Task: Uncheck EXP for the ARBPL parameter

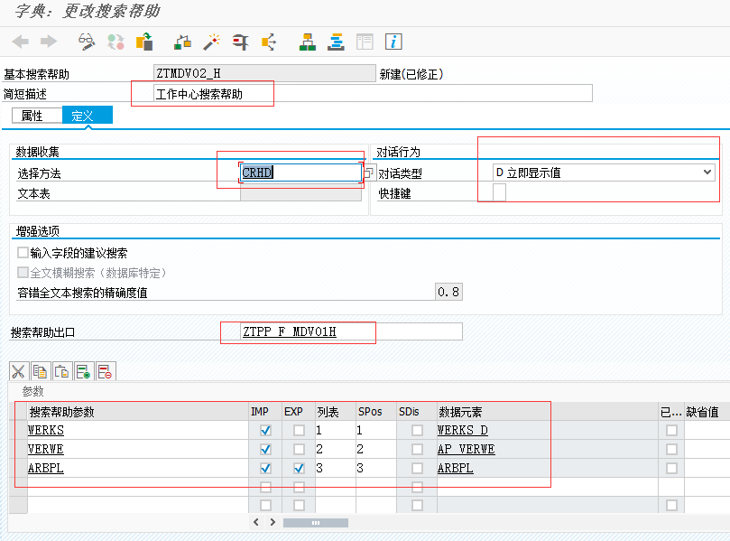Action: 299,469
